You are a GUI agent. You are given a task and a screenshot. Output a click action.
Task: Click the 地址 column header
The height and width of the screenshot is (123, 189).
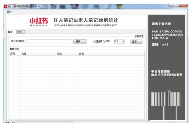(38, 54)
